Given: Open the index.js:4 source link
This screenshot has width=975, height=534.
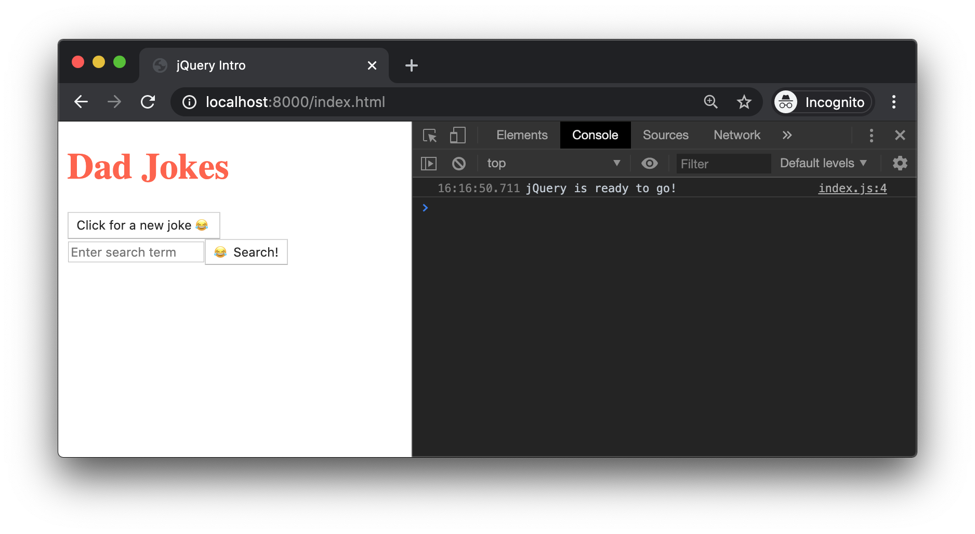Looking at the screenshot, I should coord(852,188).
